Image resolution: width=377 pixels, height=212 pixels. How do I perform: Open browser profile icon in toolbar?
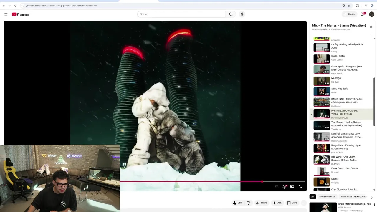372,6
